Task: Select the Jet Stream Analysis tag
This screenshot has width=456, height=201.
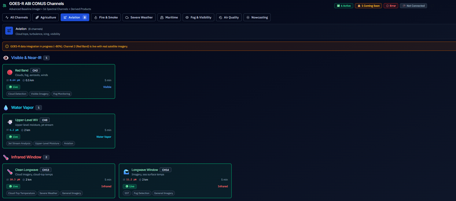Action: [19, 143]
